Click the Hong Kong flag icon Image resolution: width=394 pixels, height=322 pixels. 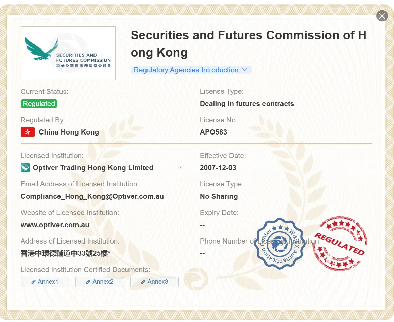(28, 132)
